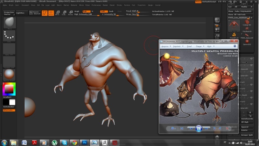The height and width of the screenshot is (146, 259).
Task: Select the Cylinder3D tool thumbnail
Action: pyautogui.click(x=247, y=23)
